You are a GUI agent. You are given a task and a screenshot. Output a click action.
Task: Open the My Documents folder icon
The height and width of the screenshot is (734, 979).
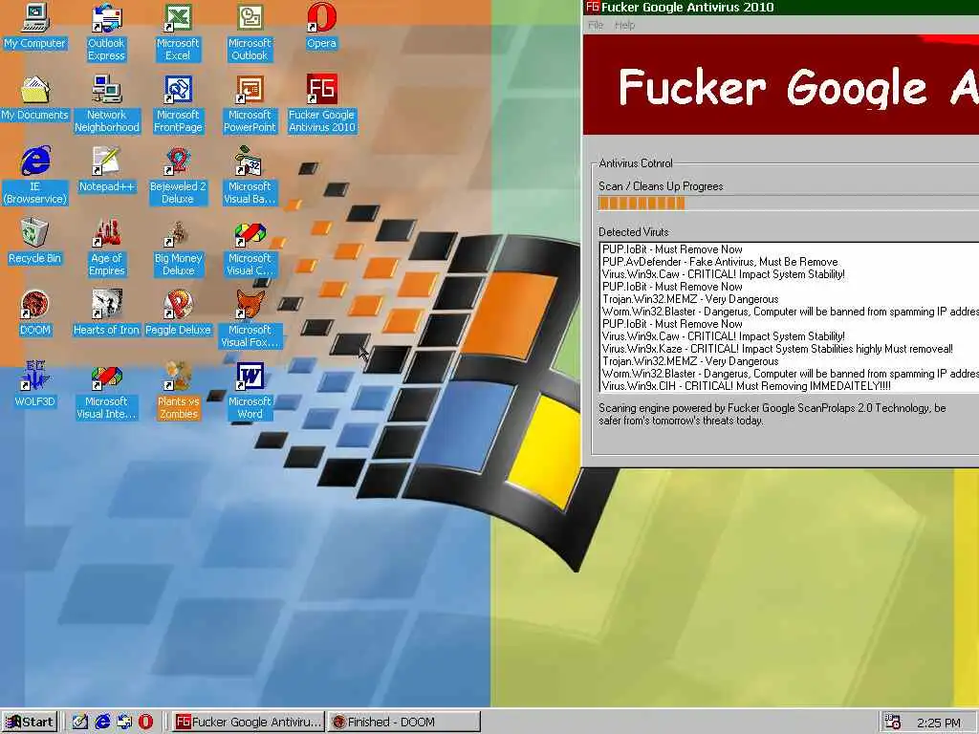35,98
